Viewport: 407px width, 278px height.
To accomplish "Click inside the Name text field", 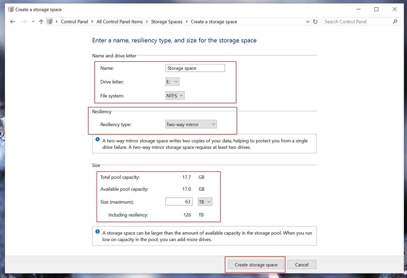I will click(x=195, y=68).
